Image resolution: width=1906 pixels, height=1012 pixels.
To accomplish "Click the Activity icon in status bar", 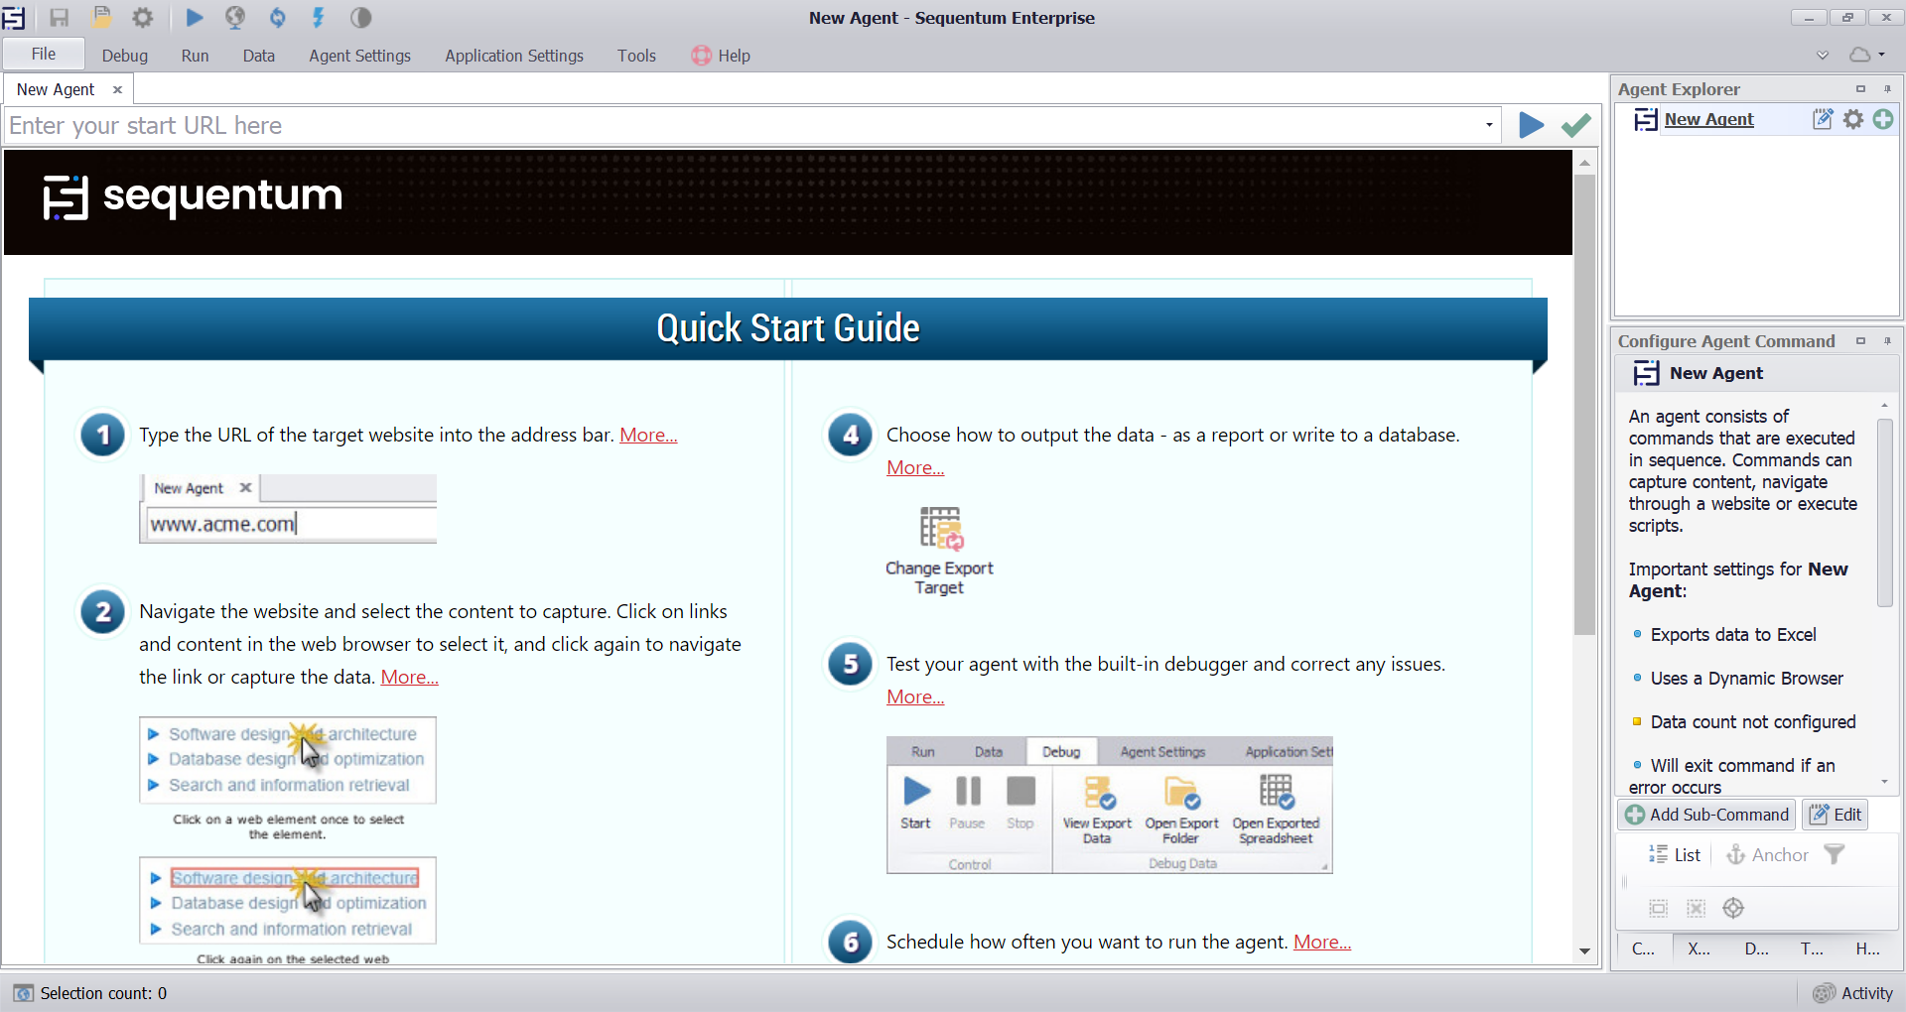I will [1824, 993].
